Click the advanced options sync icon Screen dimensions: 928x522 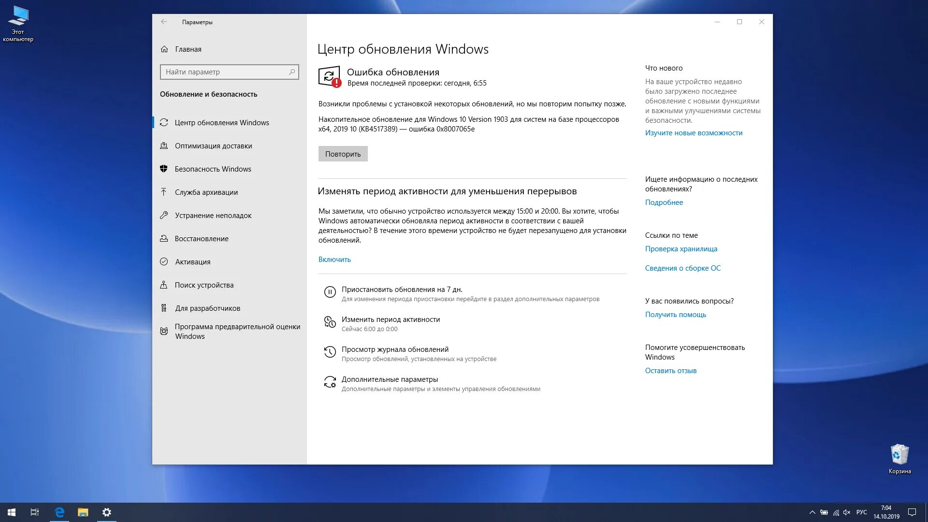[x=330, y=382]
